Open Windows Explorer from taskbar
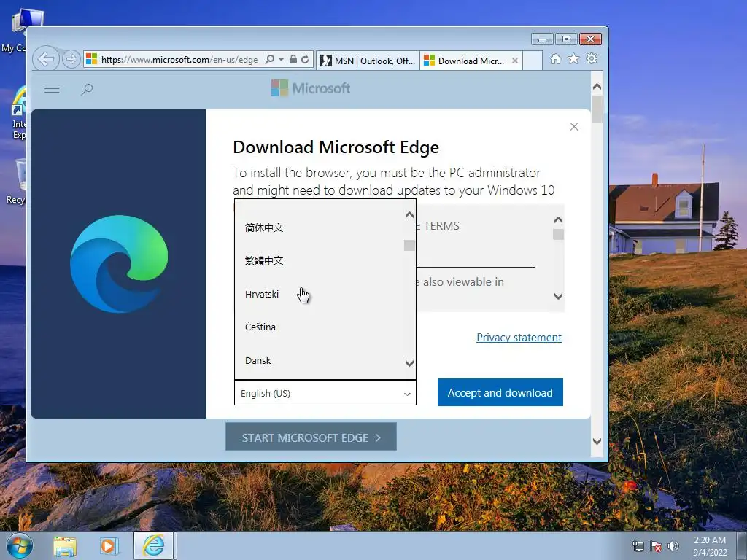The width and height of the screenshot is (747, 560). tap(65, 546)
